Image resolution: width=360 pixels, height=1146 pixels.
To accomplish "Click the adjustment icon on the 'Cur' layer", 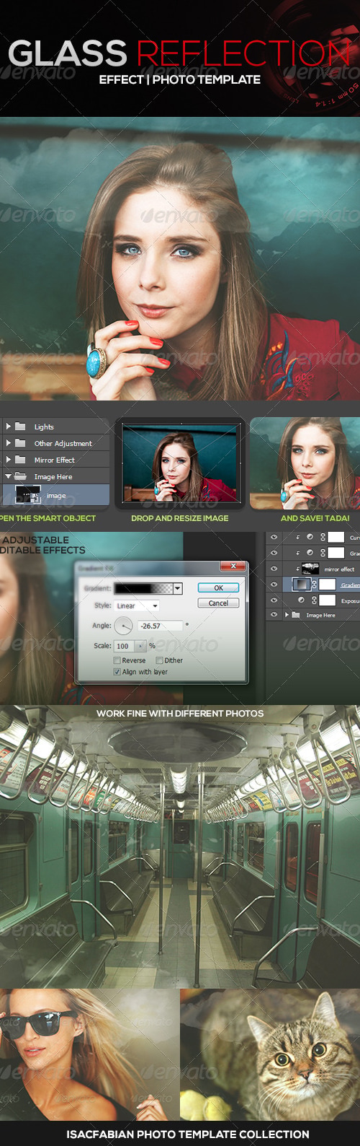I will (x=310, y=537).
